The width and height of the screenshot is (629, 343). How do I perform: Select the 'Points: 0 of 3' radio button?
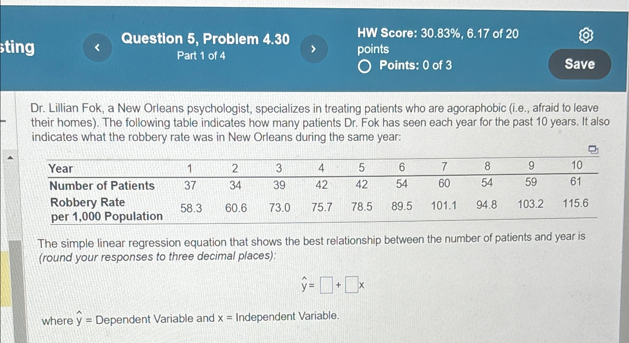point(365,66)
